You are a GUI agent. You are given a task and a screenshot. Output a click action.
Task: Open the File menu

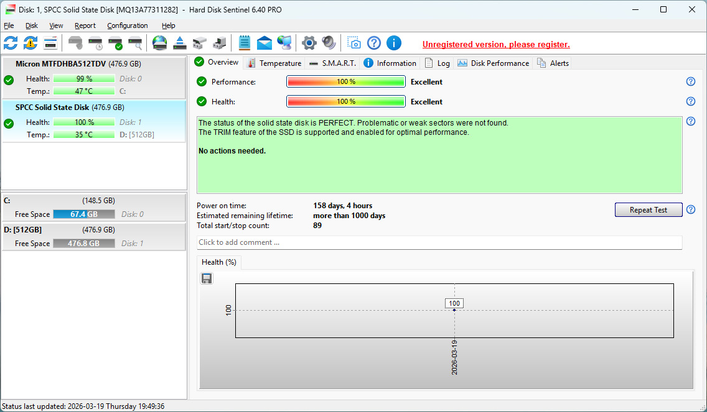9,25
